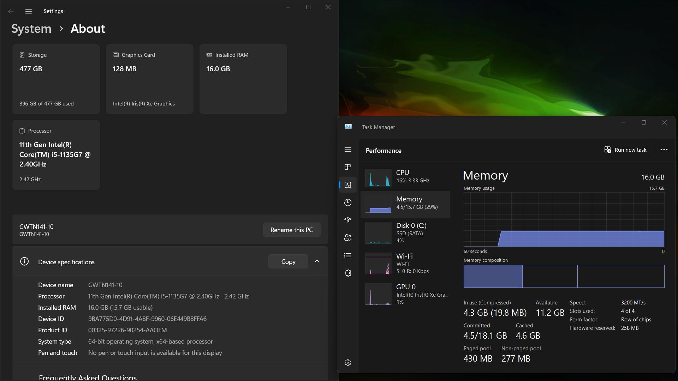
Task: Open the Storage 477 GB card
Action: [x=56, y=79]
